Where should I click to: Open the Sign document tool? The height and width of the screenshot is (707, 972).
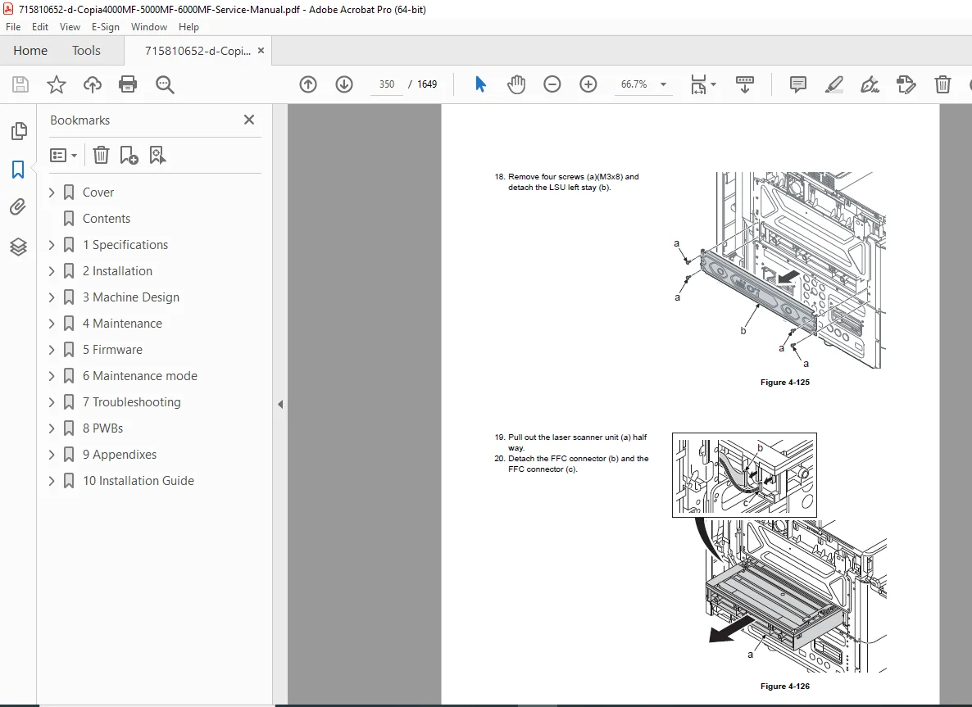click(870, 84)
